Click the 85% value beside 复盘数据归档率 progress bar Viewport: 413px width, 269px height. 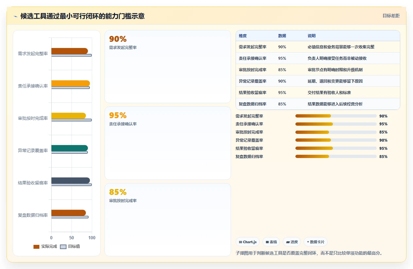pos(383,157)
